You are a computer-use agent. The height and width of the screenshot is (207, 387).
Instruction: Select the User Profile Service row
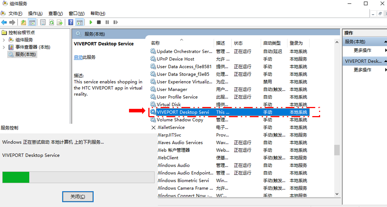click(229, 97)
